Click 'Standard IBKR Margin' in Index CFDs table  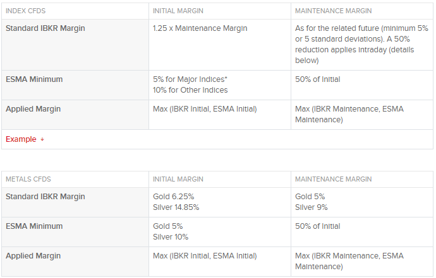tap(45, 28)
